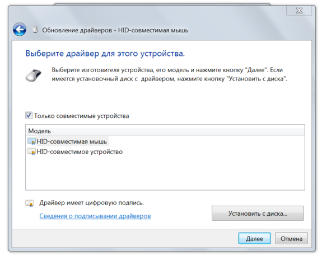Click the certificate icon of HID-совместимое устройство
Viewport: 336px width, 256px height.
point(32,151)
